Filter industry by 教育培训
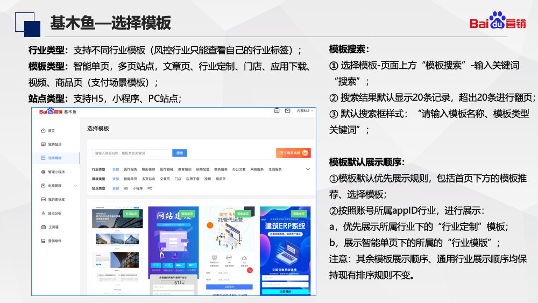538x303 pixels. coord(185,169)
